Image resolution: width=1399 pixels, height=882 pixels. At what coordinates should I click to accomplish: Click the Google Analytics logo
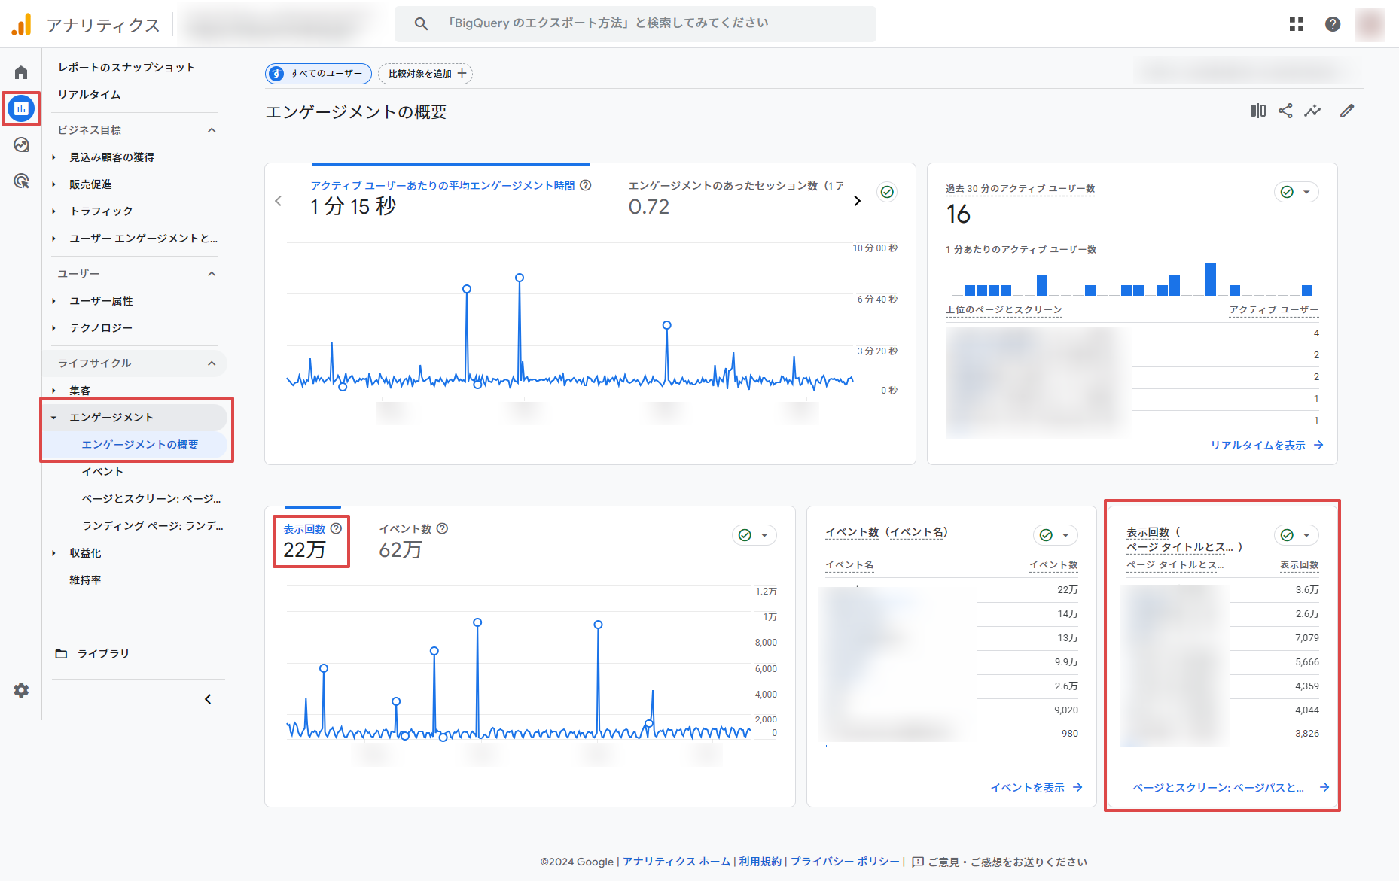22,24
